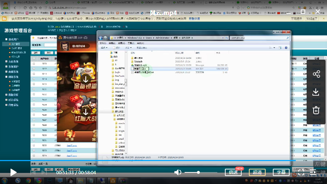Open the 字幕 subtitles option
The image size is (327, 184).
[x=281, y=172]
